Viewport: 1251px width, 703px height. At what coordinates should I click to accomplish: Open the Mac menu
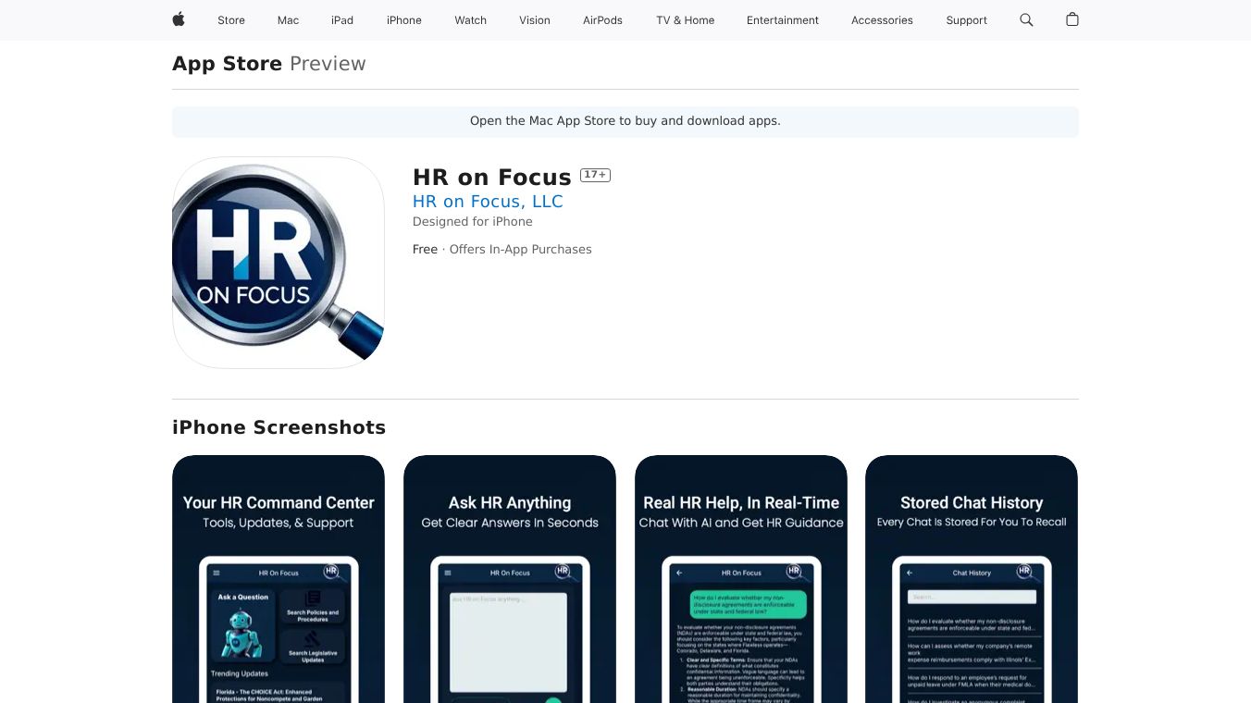pyautogui.click(x=289, y=20)
